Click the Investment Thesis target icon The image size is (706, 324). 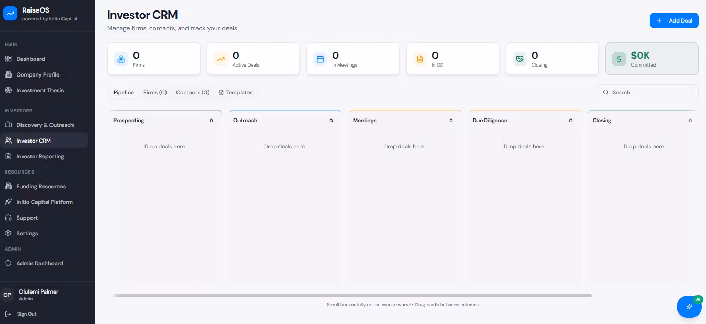click(x=8, y=90)
